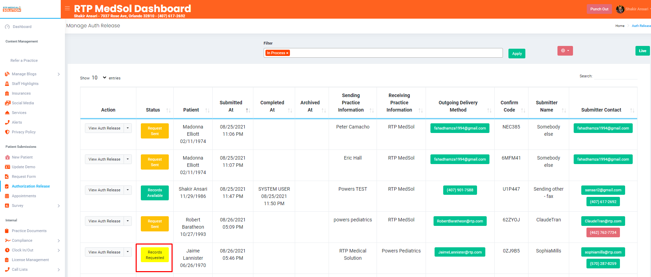Click the Call Lists phone icon
Screen dimensions: 651x277
tap(7, 269)
